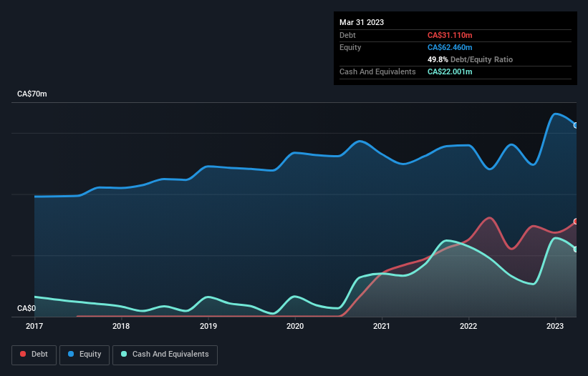Viewport: 588px width, 376px height.
Task: Toggle the Debt series legend button
Action: 34,355
